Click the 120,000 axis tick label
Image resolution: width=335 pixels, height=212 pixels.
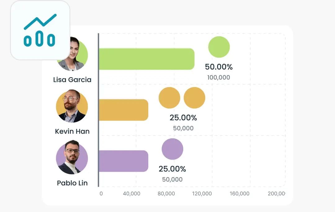coord(202,194)
